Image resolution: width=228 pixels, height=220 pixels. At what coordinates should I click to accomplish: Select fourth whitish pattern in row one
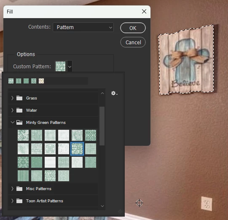(x=64, y=135)
